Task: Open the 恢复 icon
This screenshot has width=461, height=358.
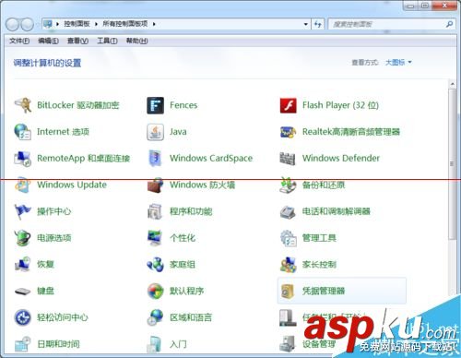Action: click(23, 265)
